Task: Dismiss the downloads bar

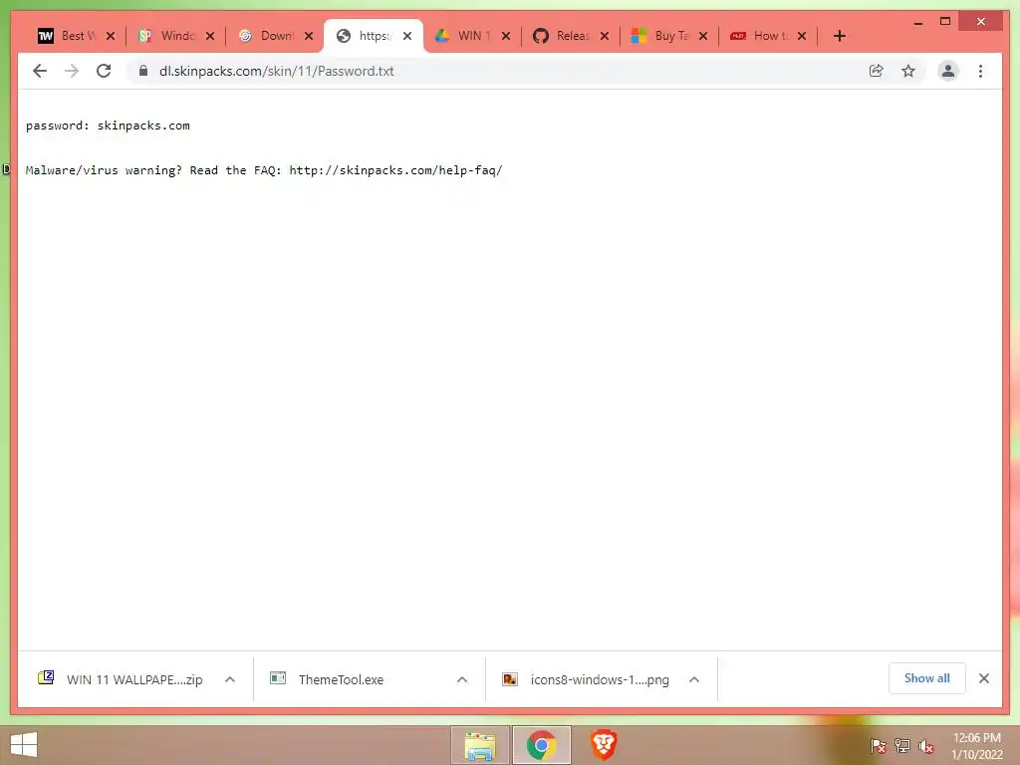Action: pos(984,678)
